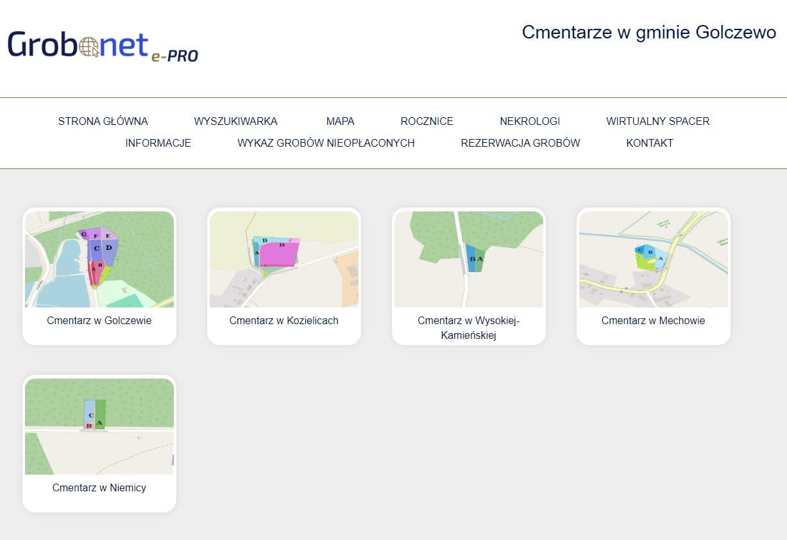Open Rezerwacja Grobów page
787x540 pixels.
pos(520,143)
